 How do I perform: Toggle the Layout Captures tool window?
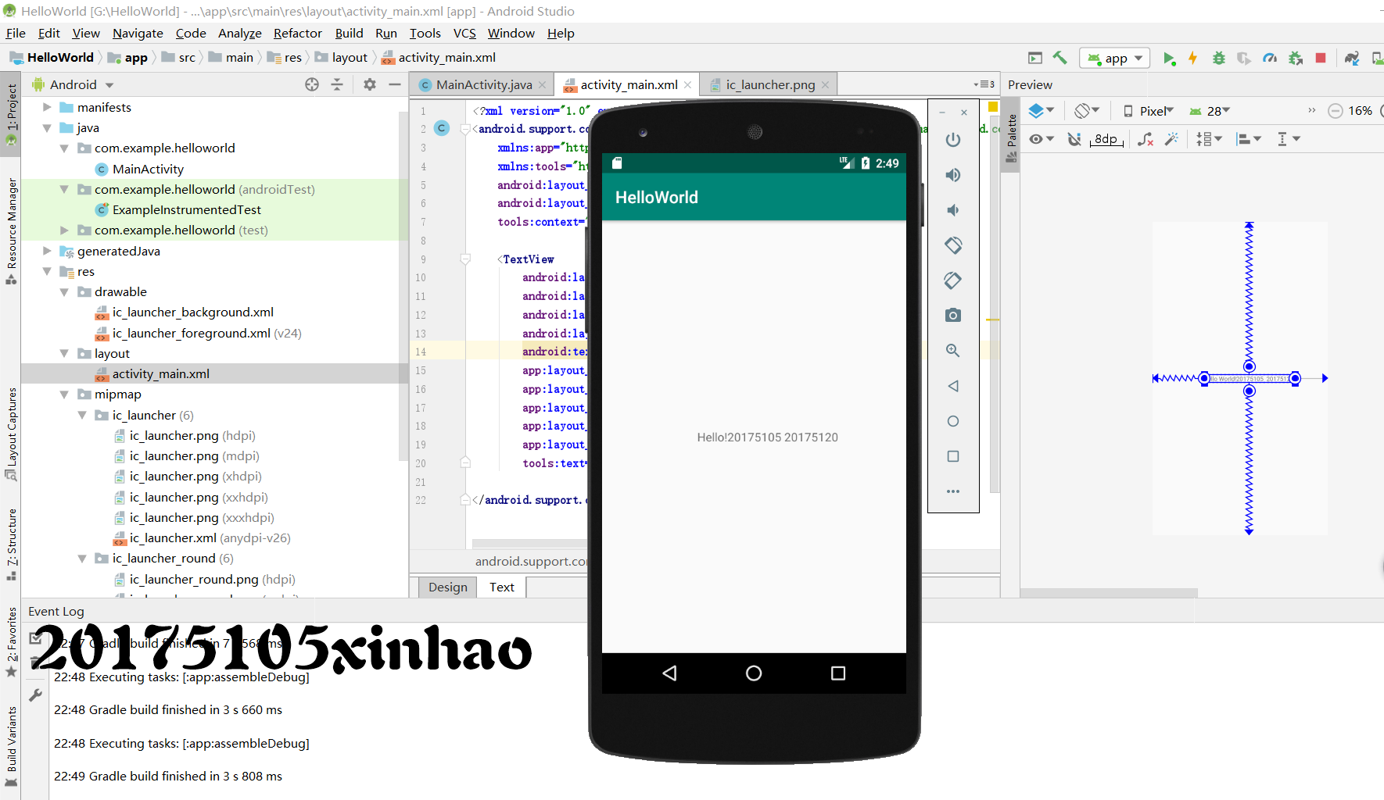(11, 434)
